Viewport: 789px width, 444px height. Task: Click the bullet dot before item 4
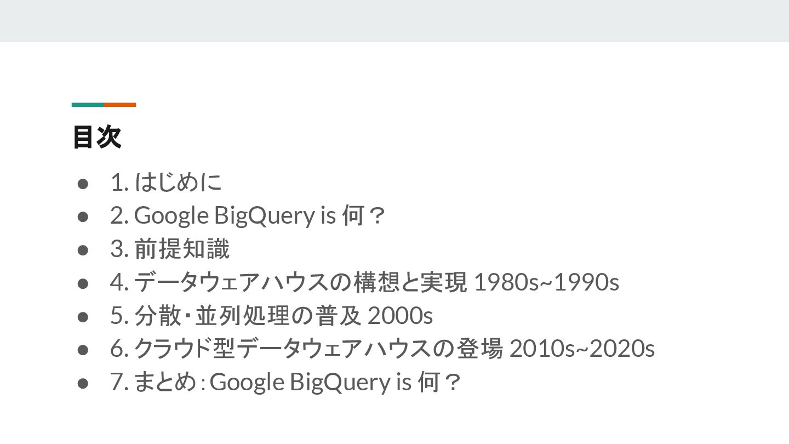point(83,283)
